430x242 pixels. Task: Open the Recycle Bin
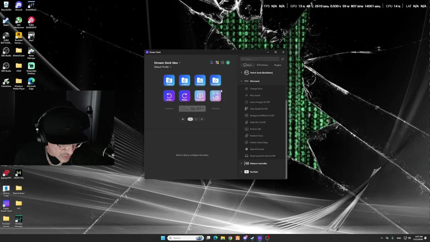(6, 6)
